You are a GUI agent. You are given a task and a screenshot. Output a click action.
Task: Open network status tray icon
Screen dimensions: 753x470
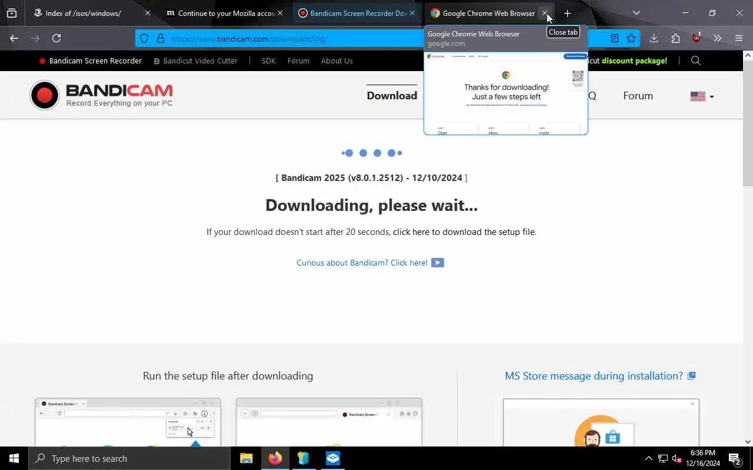663,458
